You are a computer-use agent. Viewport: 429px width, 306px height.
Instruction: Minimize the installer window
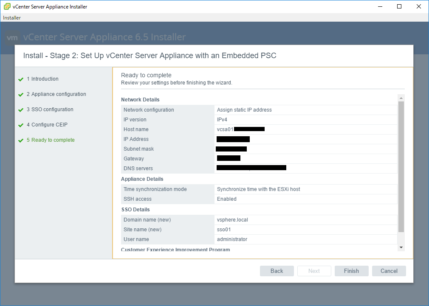pos(380,6)
